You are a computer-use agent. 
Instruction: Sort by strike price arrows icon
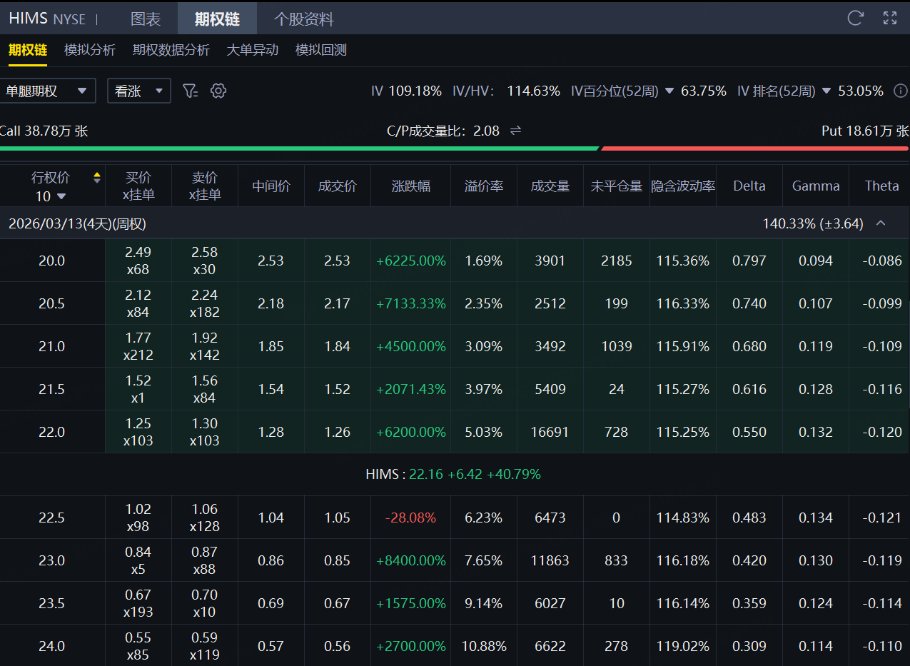(97, 178)
